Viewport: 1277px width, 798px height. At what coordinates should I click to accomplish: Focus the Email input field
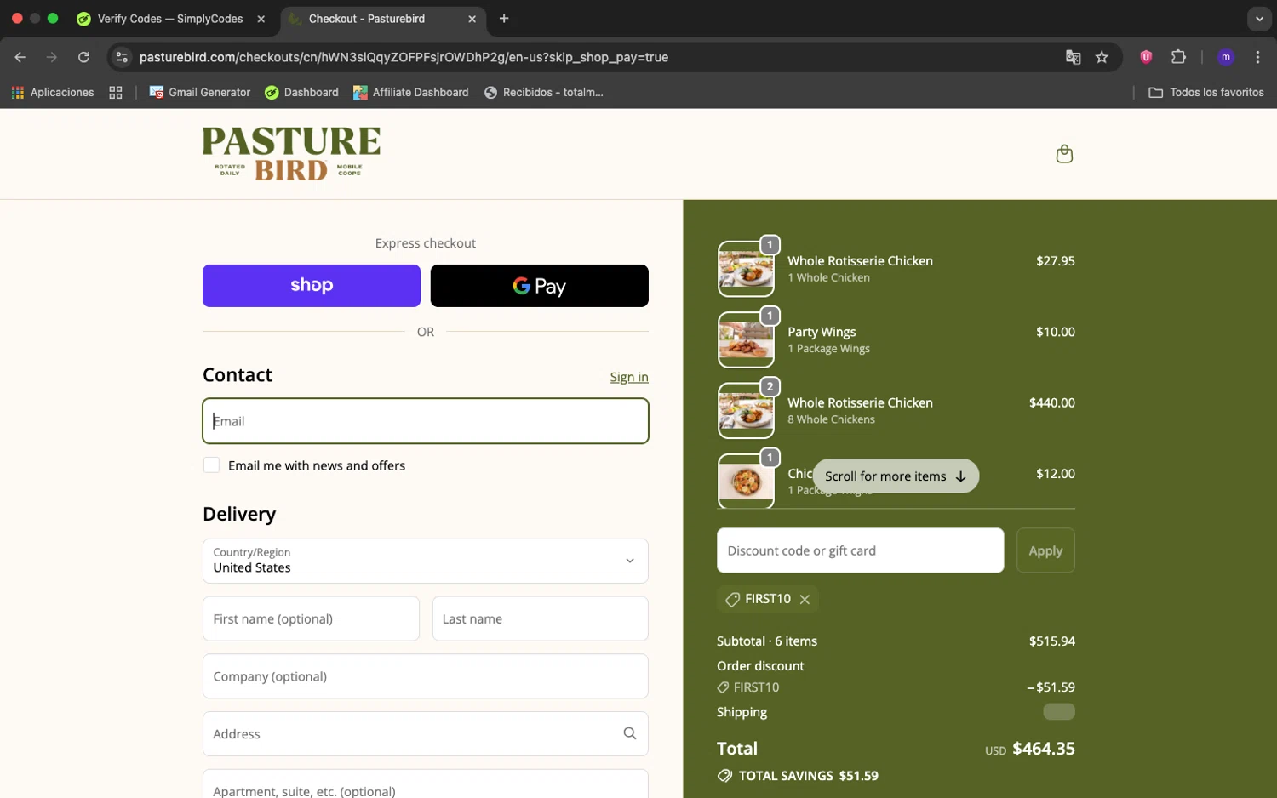coord(426,421)
